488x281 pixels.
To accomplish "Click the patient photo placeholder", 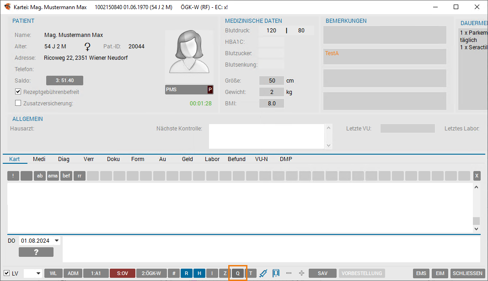I will click(189, 52).
